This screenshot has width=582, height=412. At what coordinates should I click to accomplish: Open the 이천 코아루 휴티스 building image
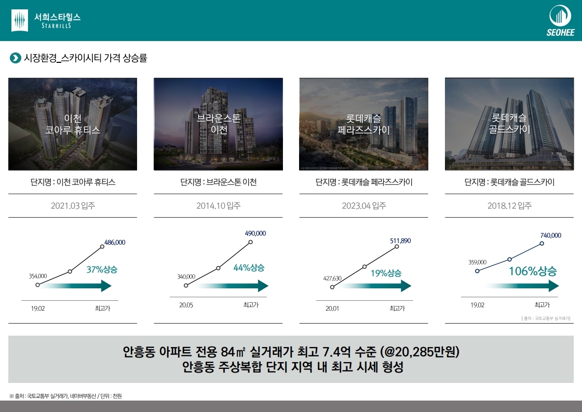point(73,124)
